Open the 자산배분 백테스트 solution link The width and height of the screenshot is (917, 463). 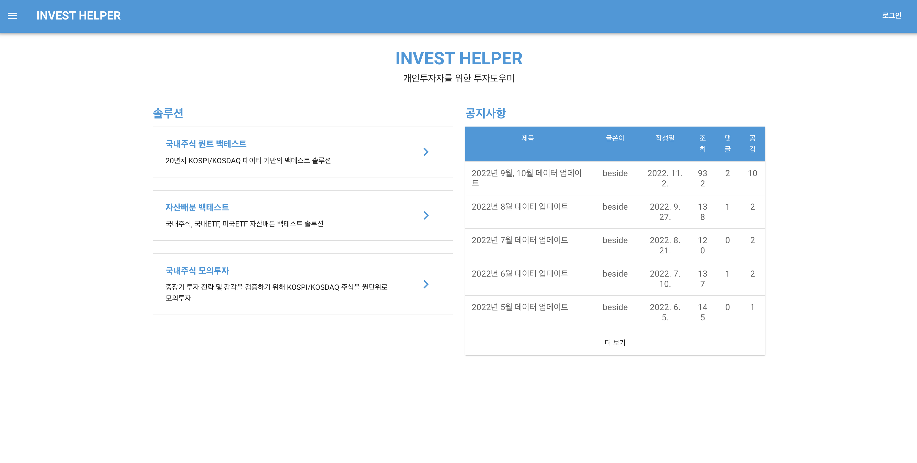[x=197, y=207]
